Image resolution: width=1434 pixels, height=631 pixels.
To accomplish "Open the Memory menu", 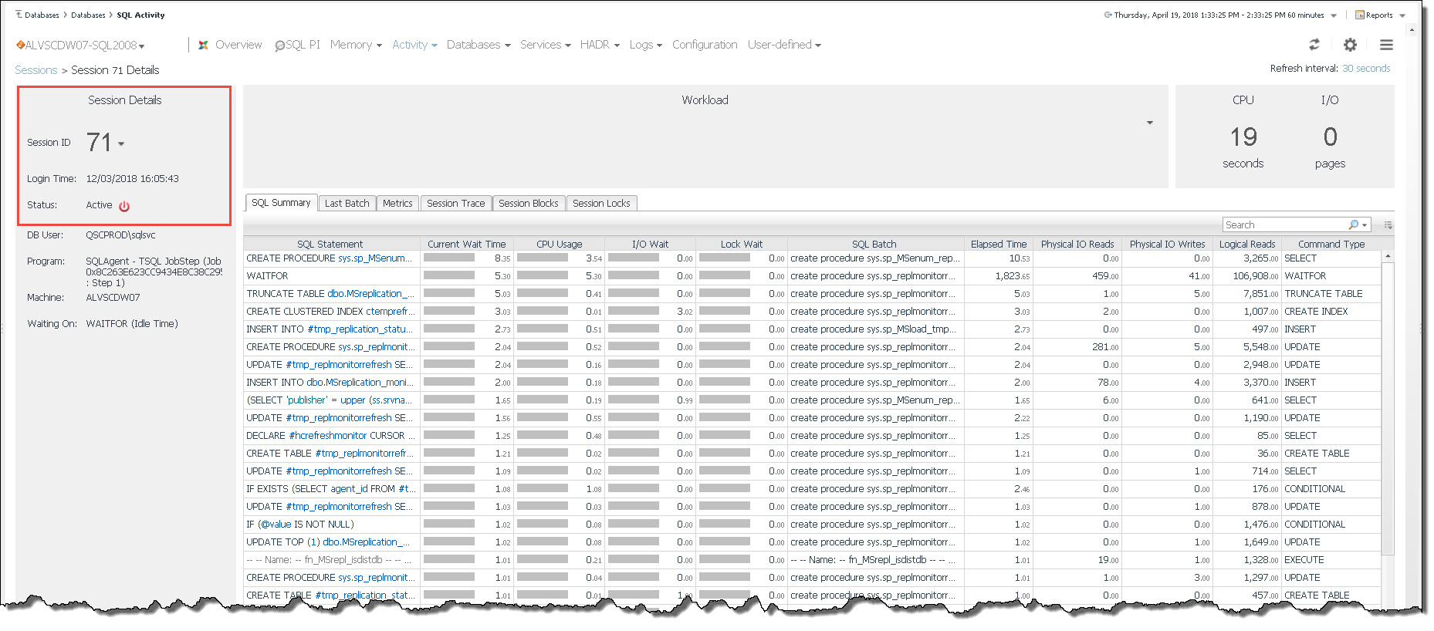I will coord(356,45).
